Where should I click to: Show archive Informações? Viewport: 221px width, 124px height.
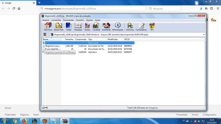point(118,27)
